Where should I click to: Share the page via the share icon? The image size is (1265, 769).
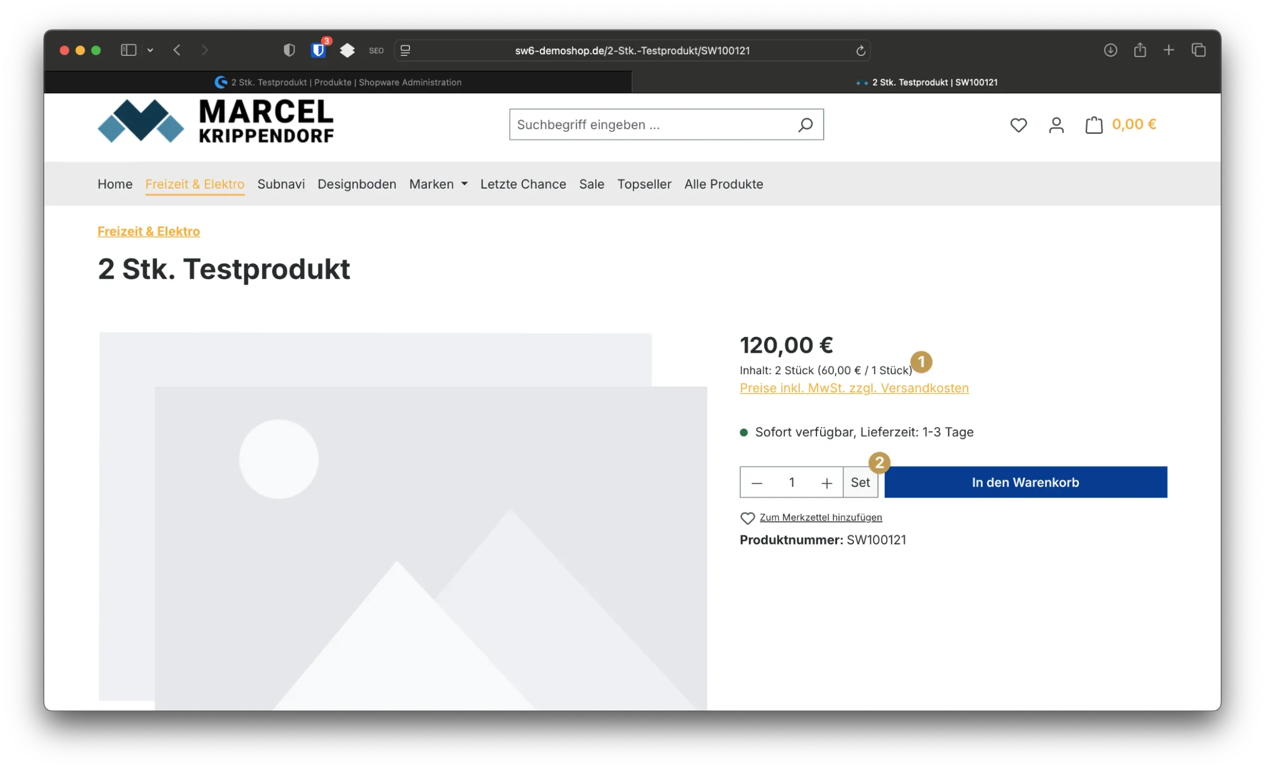tap(1140, 50)
